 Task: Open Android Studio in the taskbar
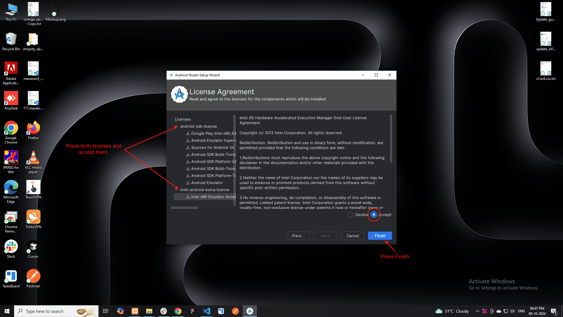tap(250, 311)
